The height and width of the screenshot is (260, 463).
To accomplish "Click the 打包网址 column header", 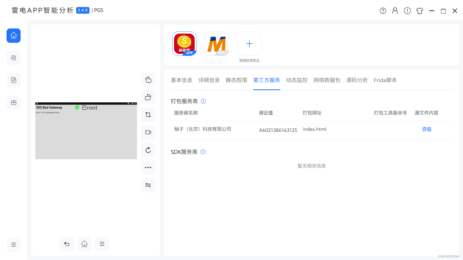I will 312,113.
